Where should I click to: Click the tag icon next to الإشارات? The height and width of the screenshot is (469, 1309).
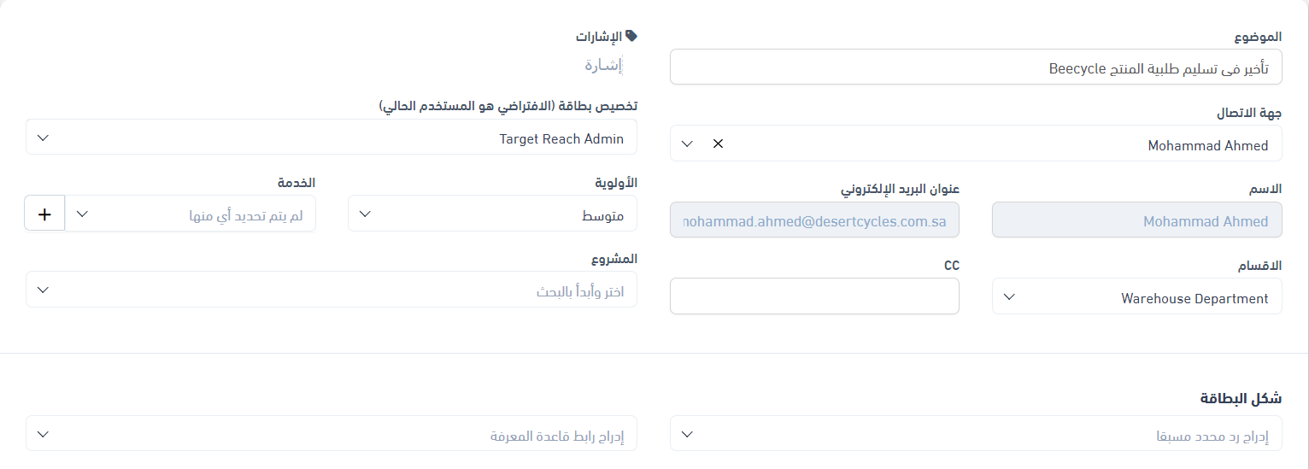[x=631, y=36]
